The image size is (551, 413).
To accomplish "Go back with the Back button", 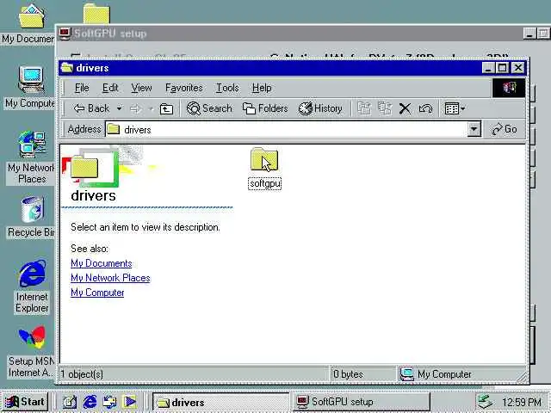I will pyautogui.click(x=92, y=108).
